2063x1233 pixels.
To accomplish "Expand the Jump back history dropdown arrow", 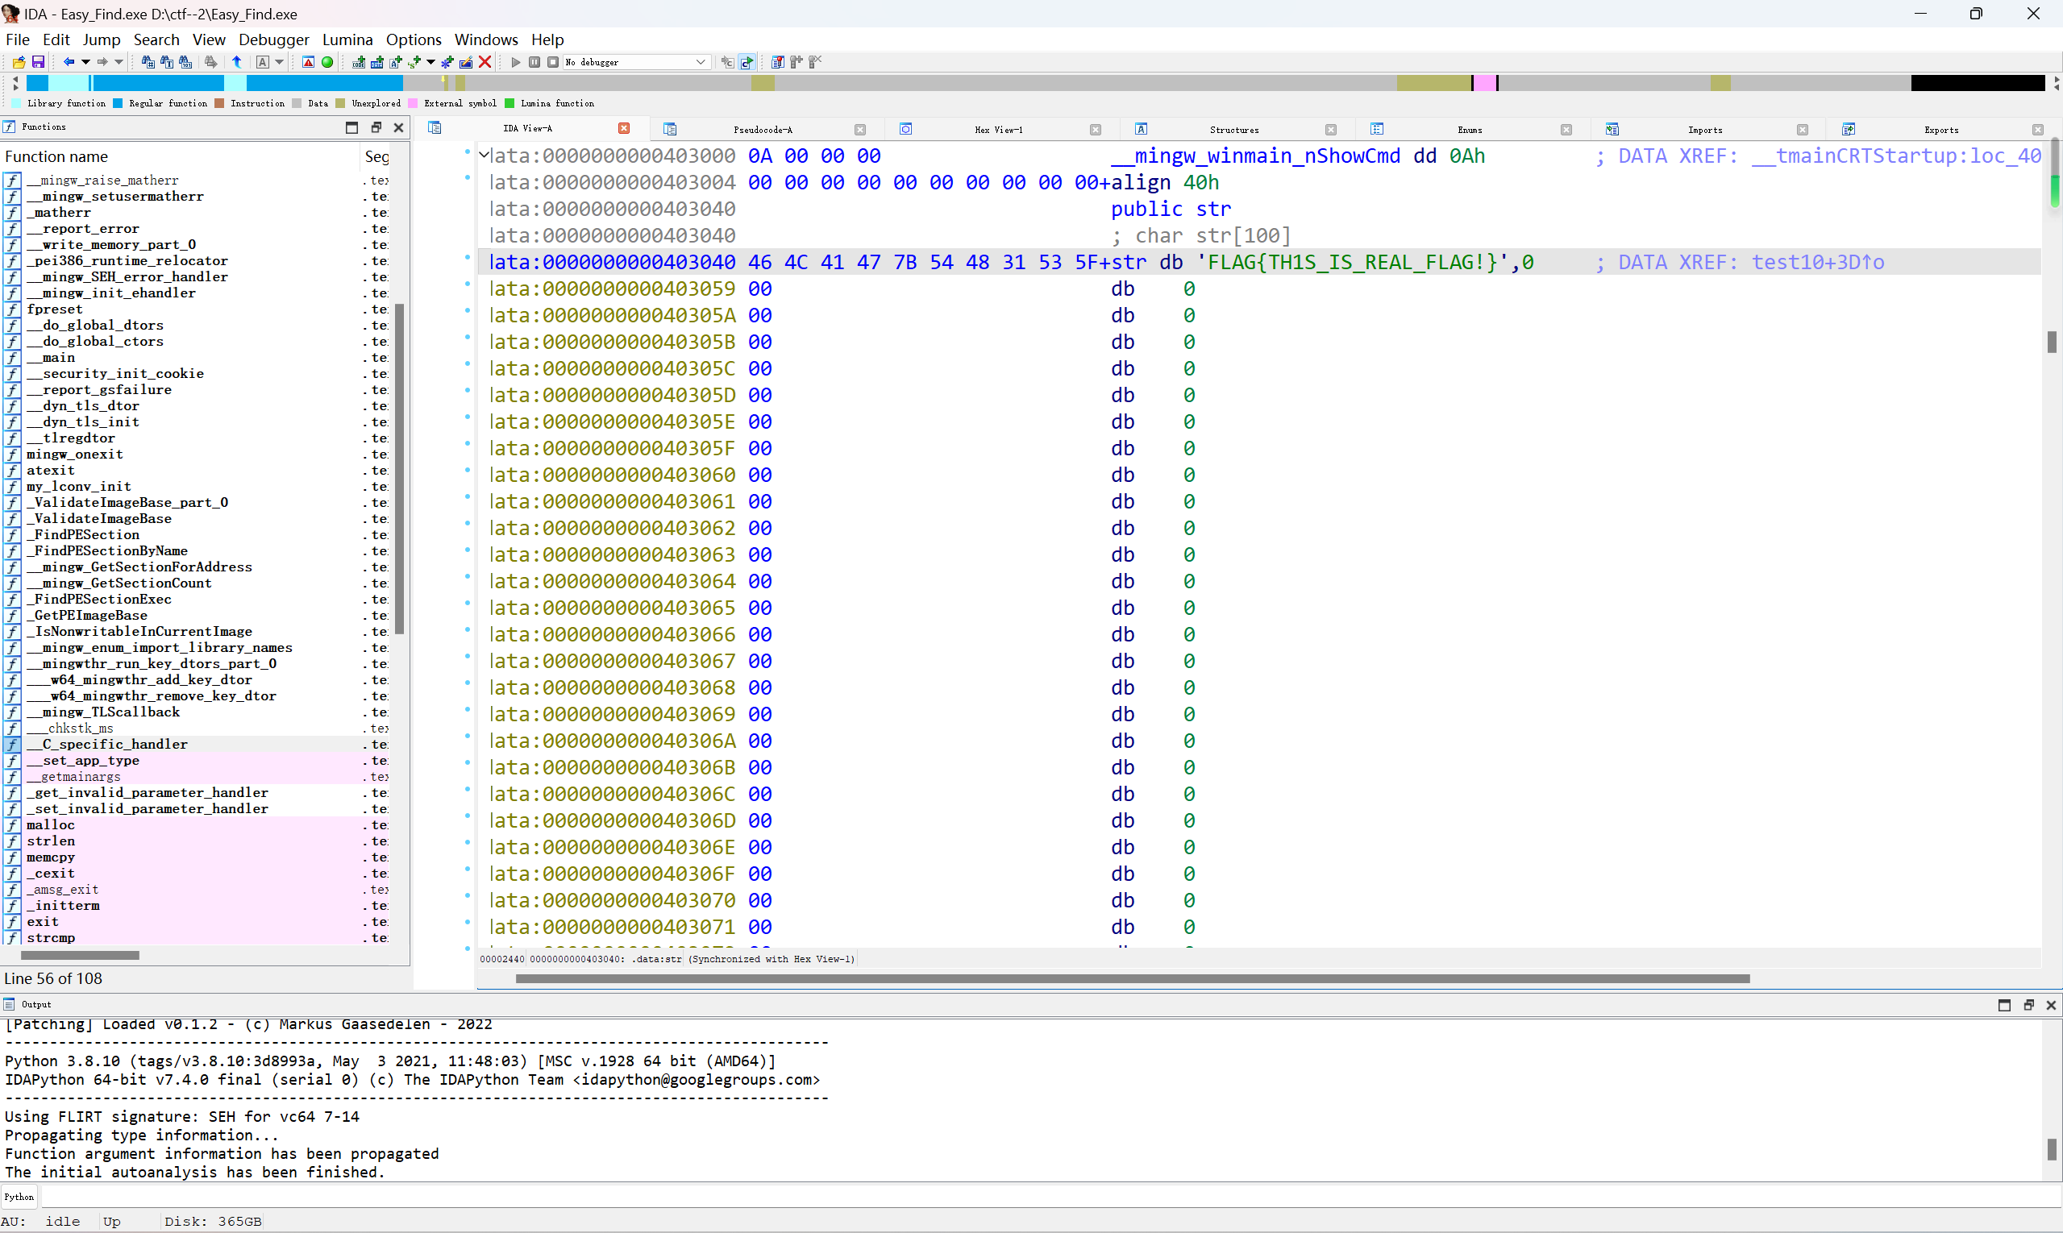I will click(x=85, y=62).
